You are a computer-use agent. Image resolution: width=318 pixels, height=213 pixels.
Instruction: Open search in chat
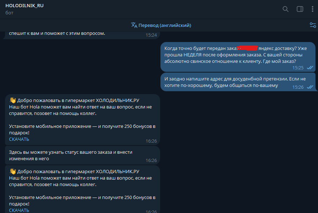click(x=286, y=9)
